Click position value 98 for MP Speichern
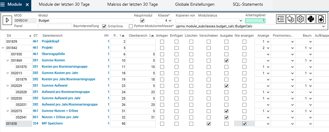The height and width of the screenshot is (132, 329). click(x=118, y=124)
